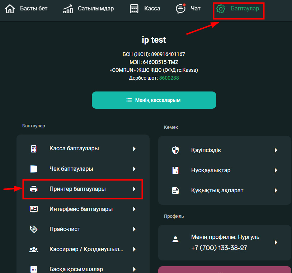This screenshot has height=273, width=292.
Task: Click the users group icon for Кассирлер
Action: pyautogui.click(x=34, y=249)
